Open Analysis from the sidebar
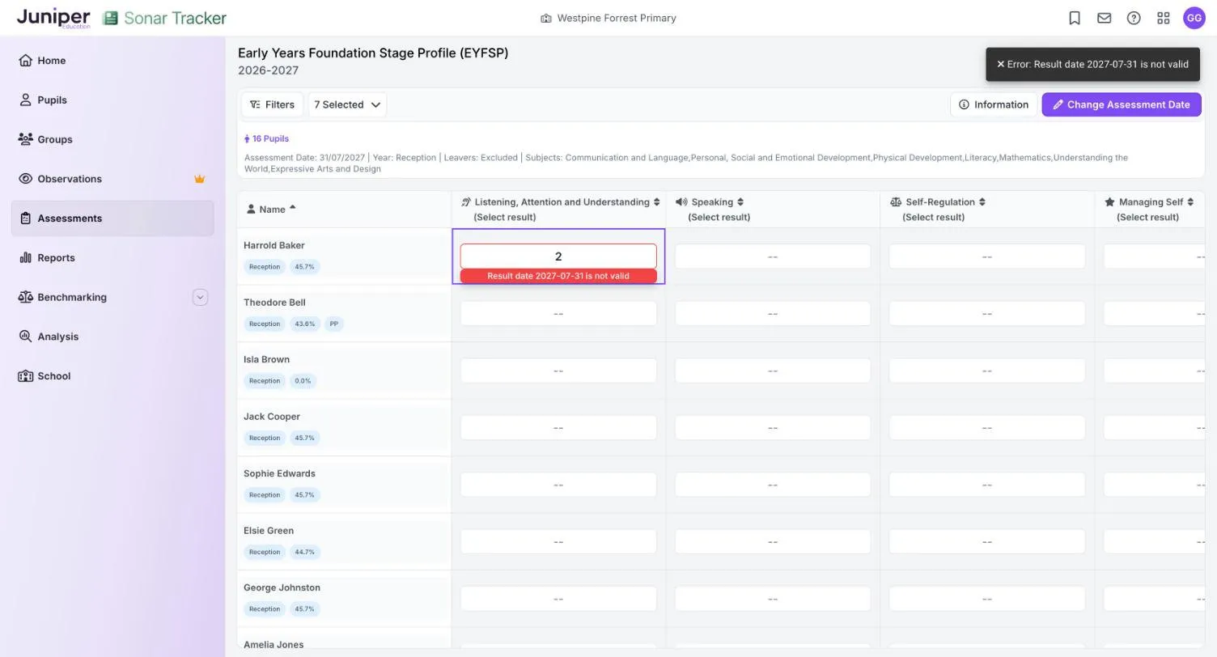 pos(112,337)
